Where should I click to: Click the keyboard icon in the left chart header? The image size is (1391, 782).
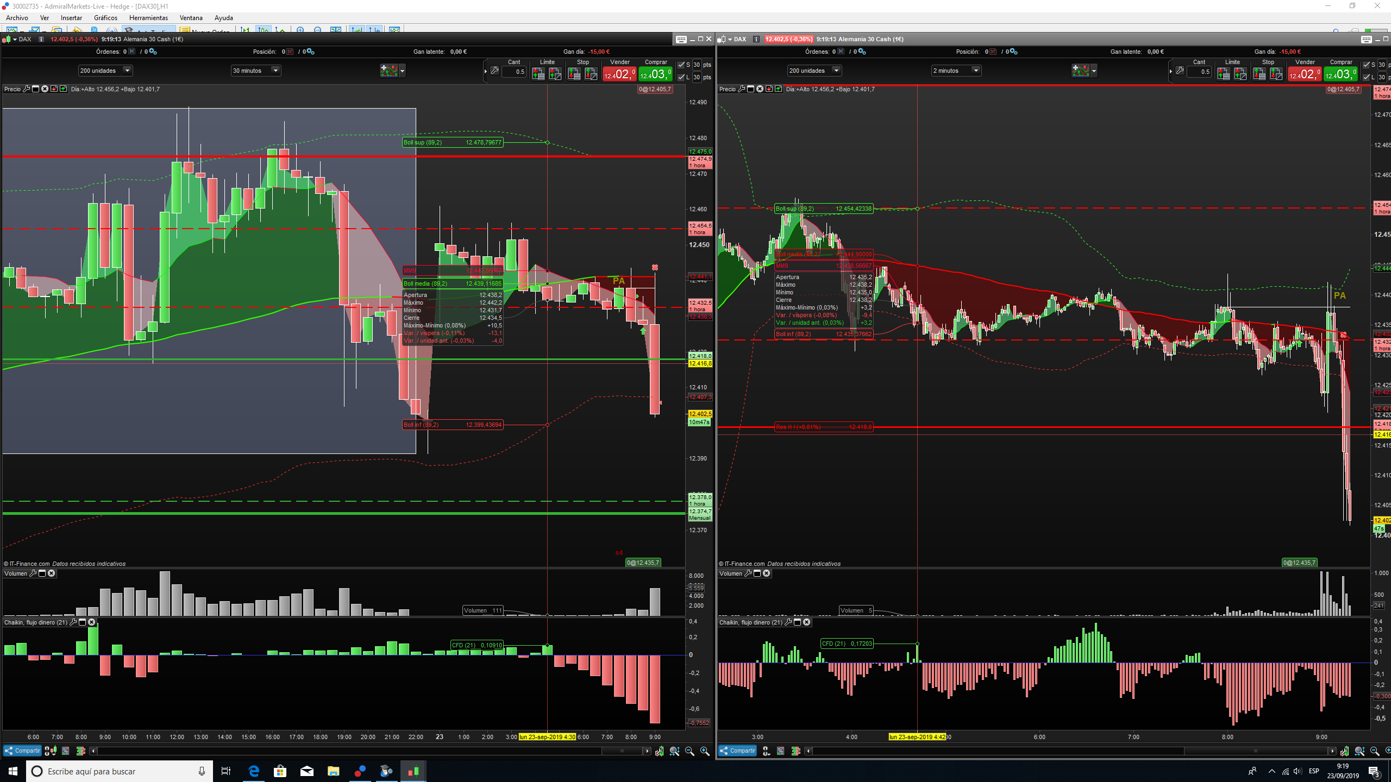click(681, 39)
